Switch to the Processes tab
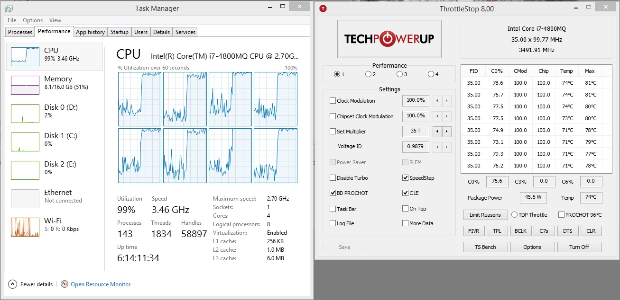This screenshot has height=300, width=620. tap(20, 32)
